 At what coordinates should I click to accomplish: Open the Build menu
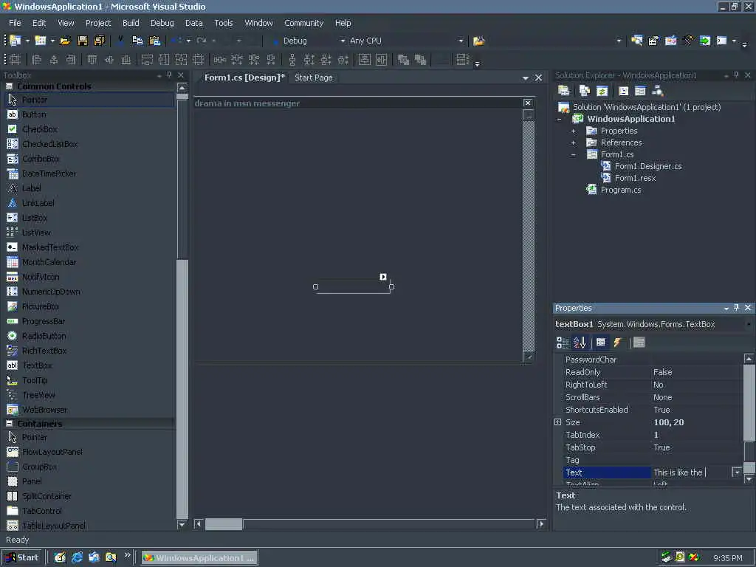click(131, 23)
